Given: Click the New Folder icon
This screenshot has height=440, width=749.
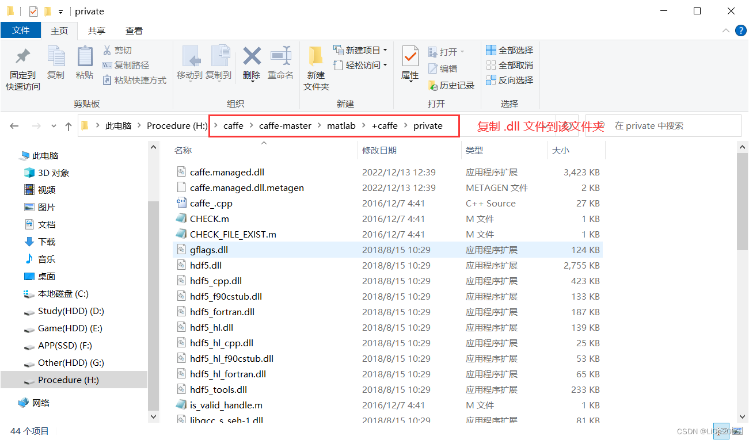Looking at the screenshot, I should pyautogui.click(x=315, y=56).
